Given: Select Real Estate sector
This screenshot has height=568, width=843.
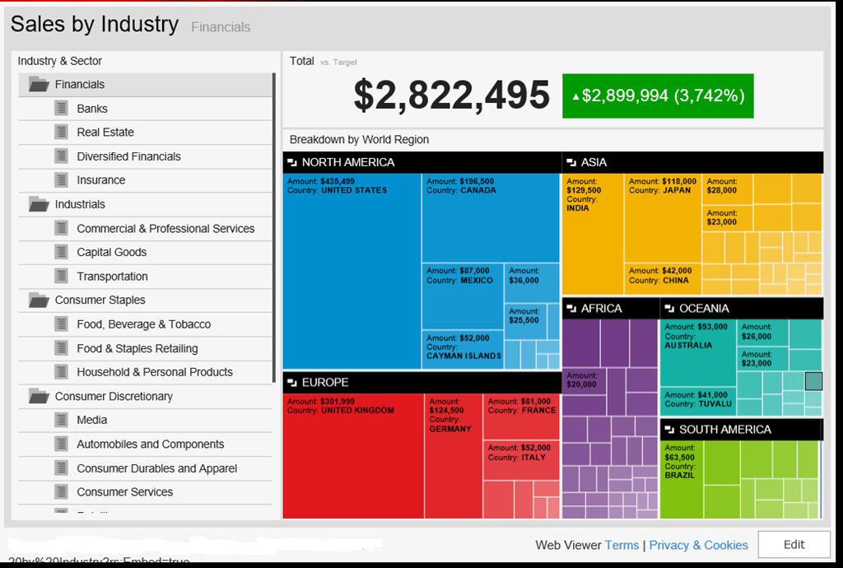Looking at the screenshot, I should (x=105, y=132).
